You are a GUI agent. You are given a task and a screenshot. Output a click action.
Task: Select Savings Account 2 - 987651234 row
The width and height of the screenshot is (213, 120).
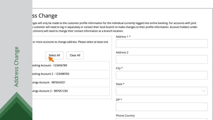[71, 91]
